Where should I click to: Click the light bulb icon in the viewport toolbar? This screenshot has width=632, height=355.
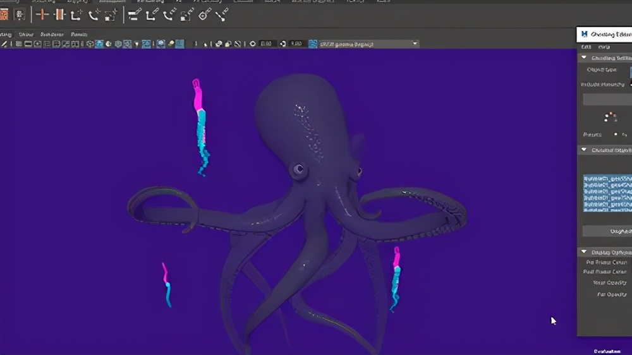(137, 44)
